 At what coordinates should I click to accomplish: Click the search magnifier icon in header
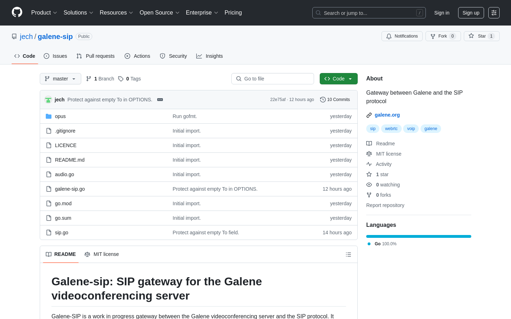pyautogui.click(x=318, y=13)
